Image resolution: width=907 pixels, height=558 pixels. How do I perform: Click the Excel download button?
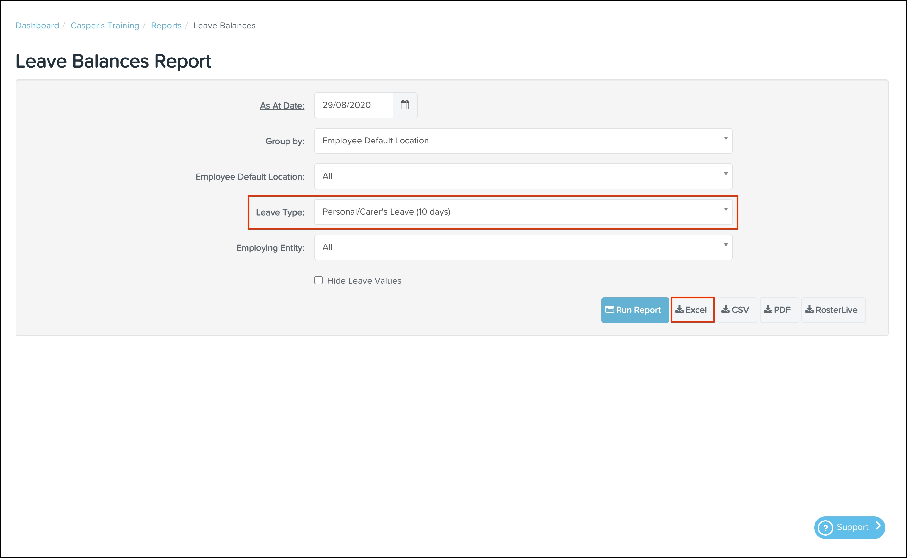point(692,310)
